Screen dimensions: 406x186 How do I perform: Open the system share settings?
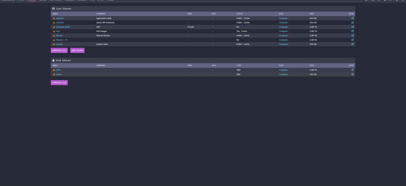coord(59,44)
